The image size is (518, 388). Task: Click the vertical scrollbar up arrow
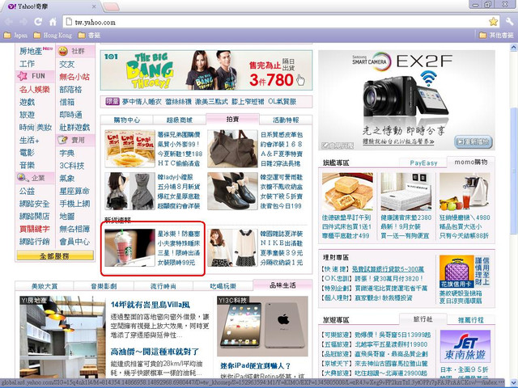click(x=514, y=48)
